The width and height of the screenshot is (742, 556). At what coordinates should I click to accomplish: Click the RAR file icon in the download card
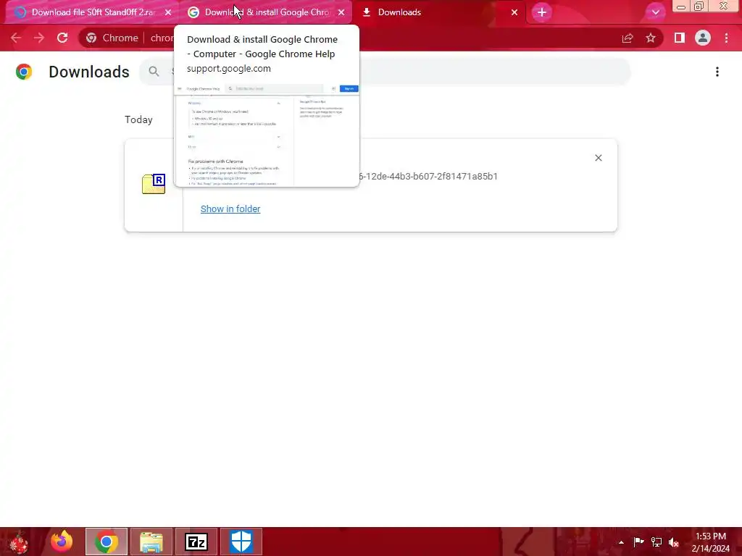[x=154, y=184]
